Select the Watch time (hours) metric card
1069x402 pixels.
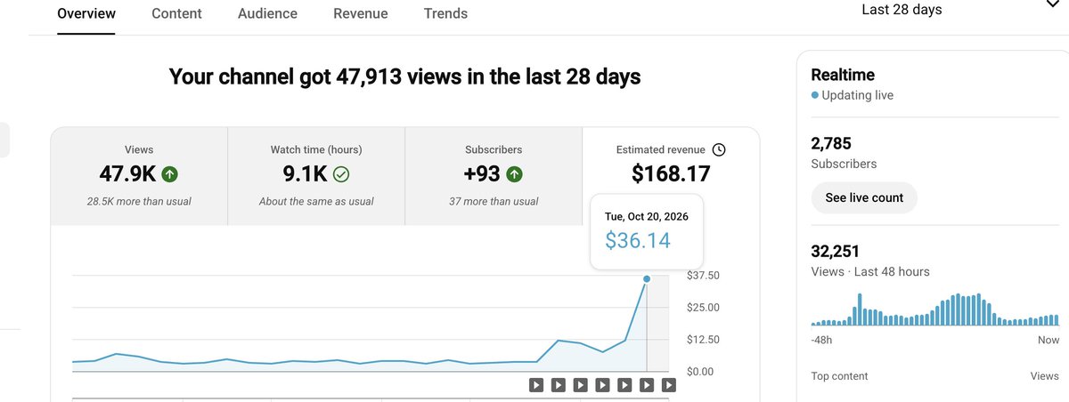(x=316, y=176)
